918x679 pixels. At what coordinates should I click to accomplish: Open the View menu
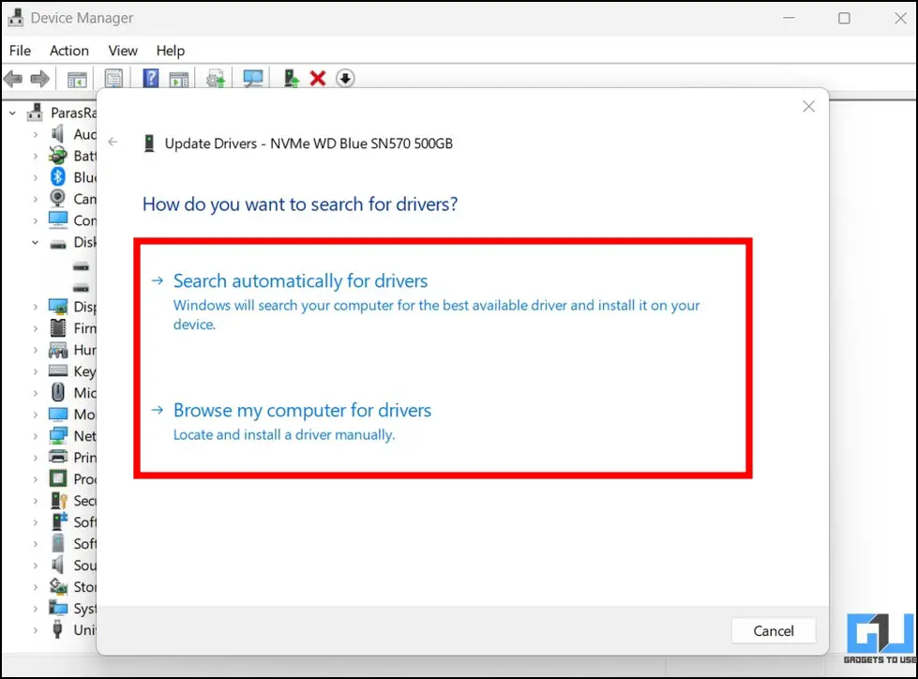[123, 51]
